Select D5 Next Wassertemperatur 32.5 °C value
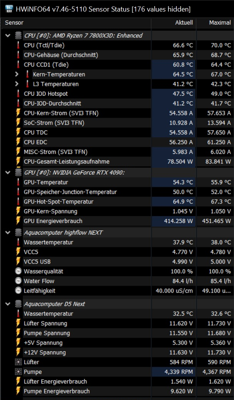234x400 pixels. [x=183, y=313]
